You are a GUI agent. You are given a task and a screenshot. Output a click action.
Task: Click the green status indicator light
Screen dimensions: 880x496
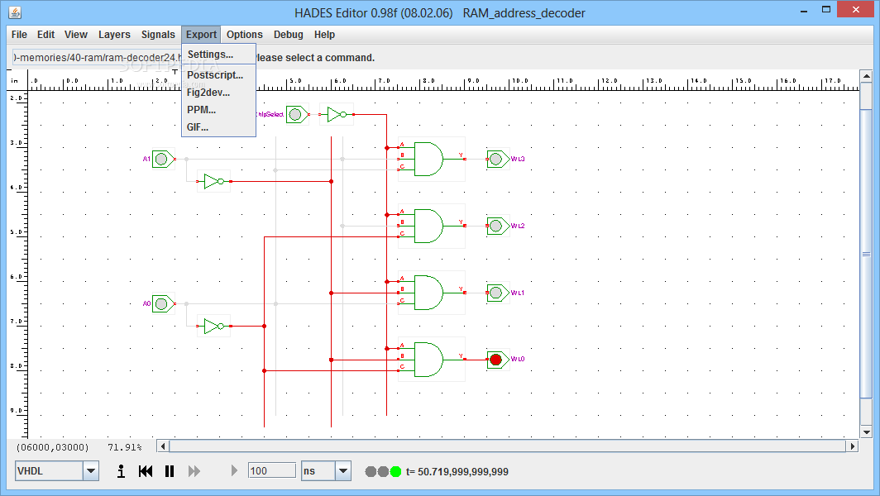[x=395, y=471]
